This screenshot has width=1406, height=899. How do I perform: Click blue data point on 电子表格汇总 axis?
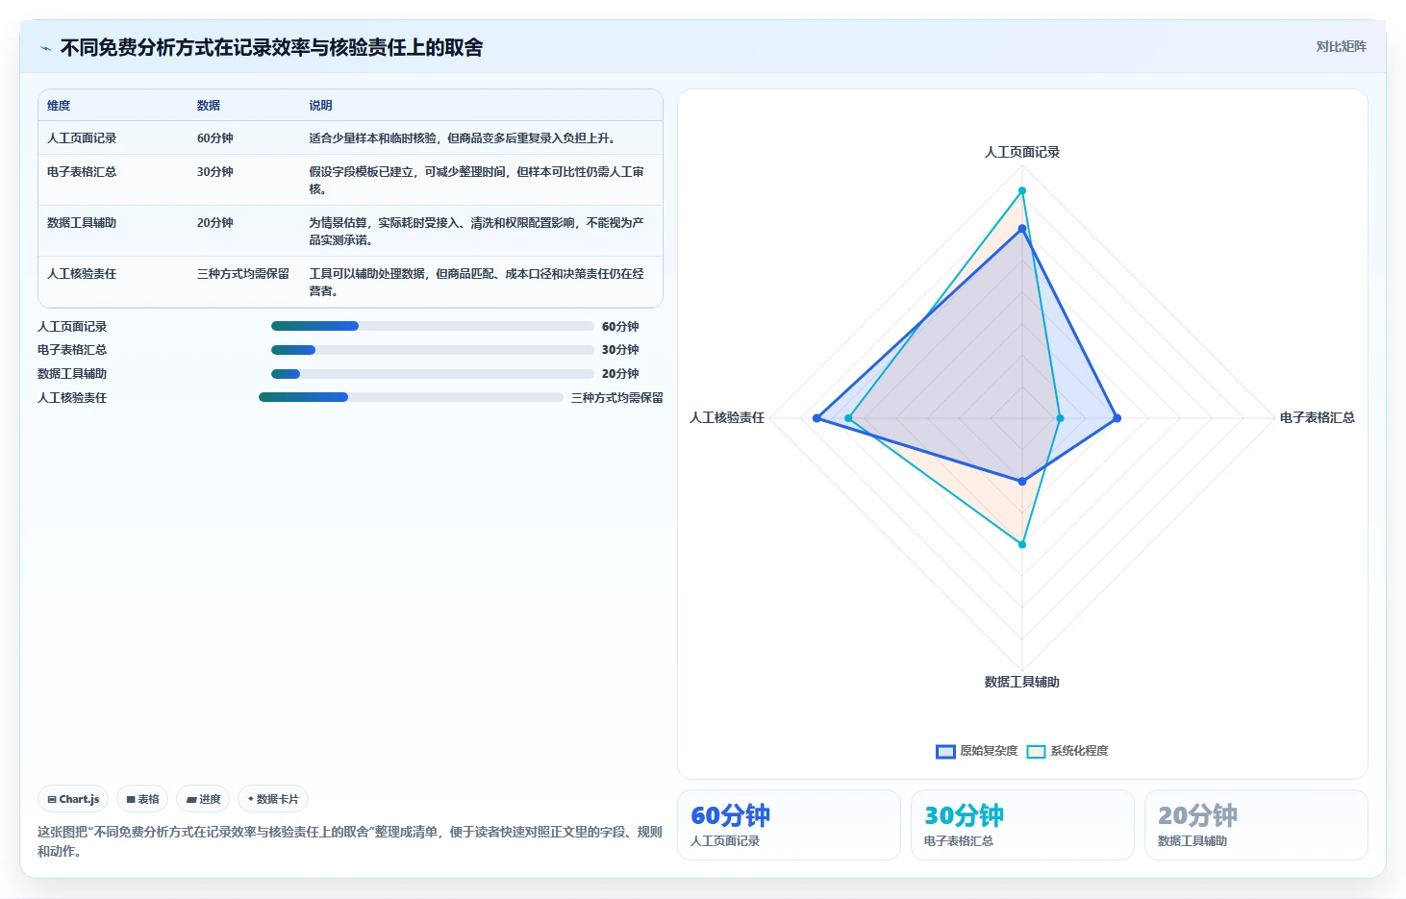tap(1117, 418)
